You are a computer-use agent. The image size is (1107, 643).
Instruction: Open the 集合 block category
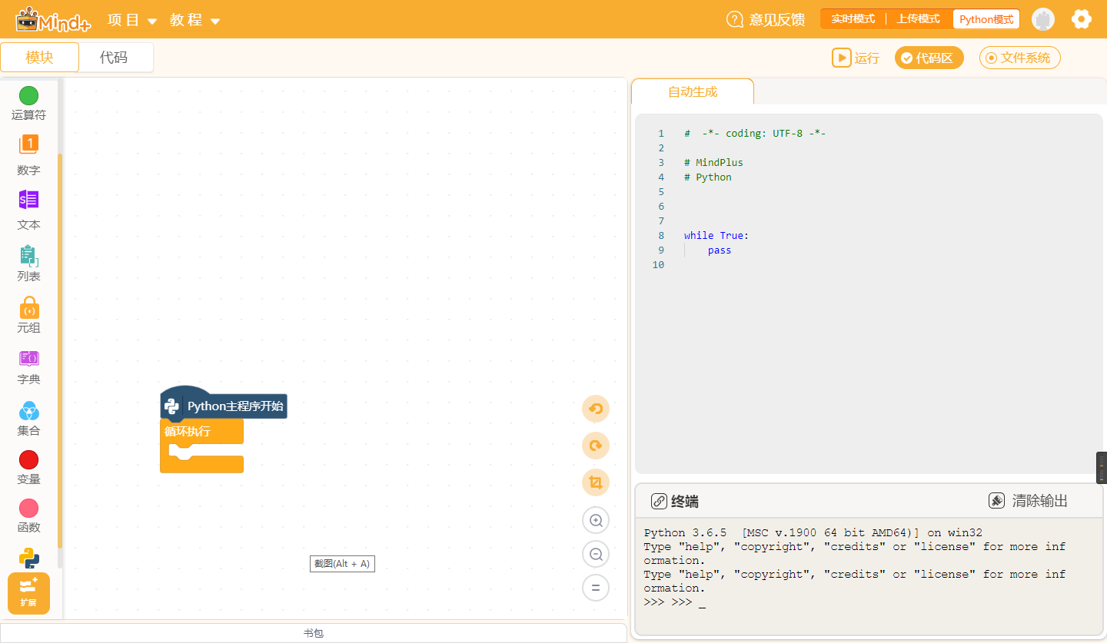click(x=28, y=419)
